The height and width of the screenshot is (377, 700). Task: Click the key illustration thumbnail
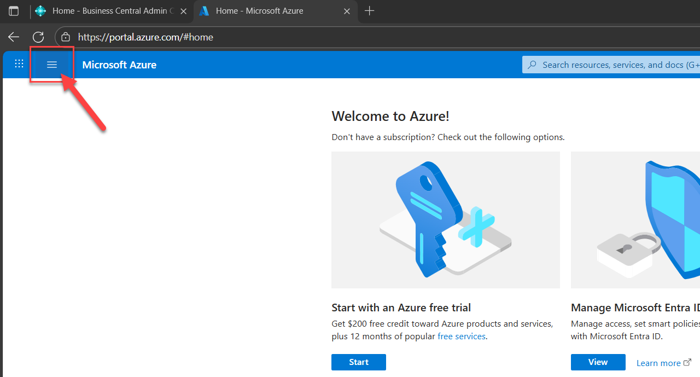pyautogui.click(x=446, y=220)
